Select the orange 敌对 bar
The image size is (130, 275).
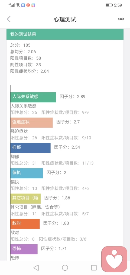(25, 224)
